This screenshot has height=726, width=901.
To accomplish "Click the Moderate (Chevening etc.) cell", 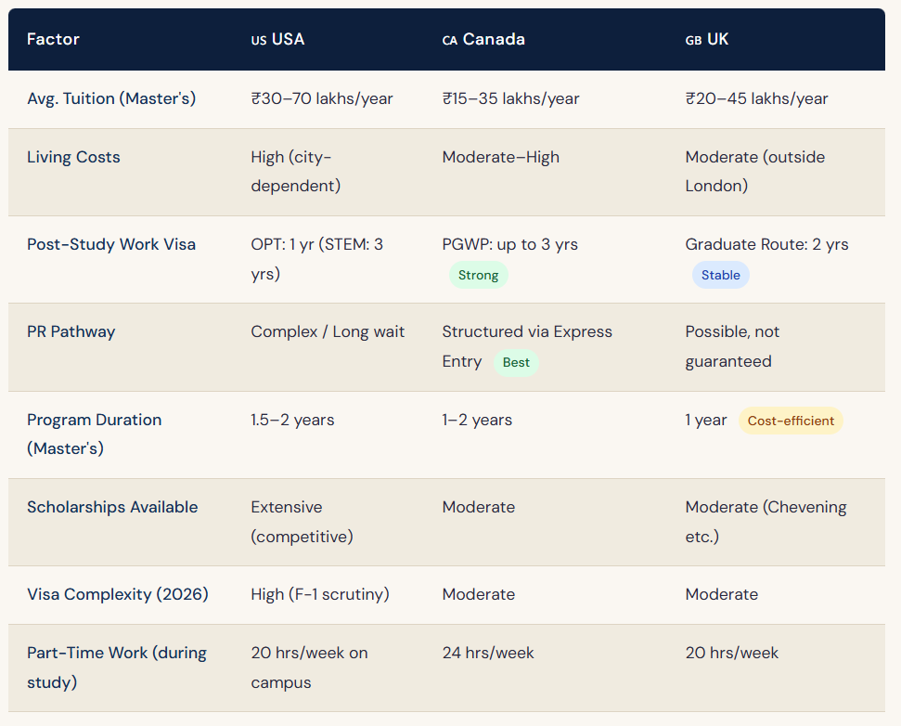I will 766,521.
